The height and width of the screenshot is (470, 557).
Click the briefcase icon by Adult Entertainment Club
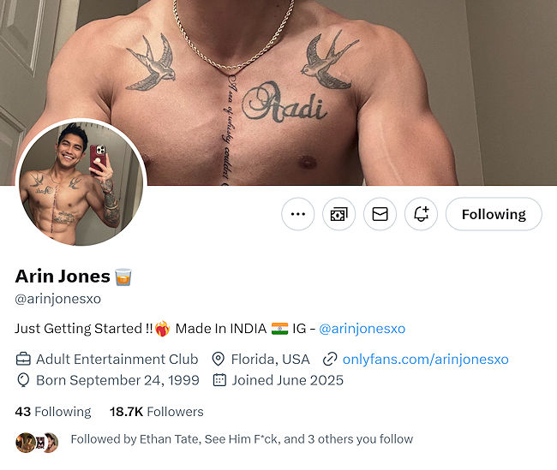click(x=23, y=359)
